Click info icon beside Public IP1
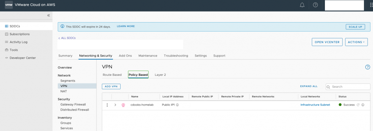 (177, 105)
